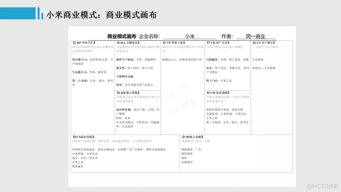Click 淘宝、京东、拼多多 in cost structure

(x=85, y=158)
